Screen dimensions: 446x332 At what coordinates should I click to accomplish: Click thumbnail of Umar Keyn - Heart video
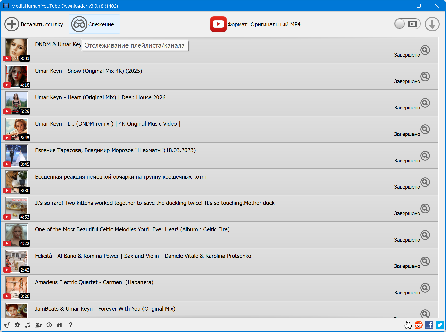click(x=17, y=103)
